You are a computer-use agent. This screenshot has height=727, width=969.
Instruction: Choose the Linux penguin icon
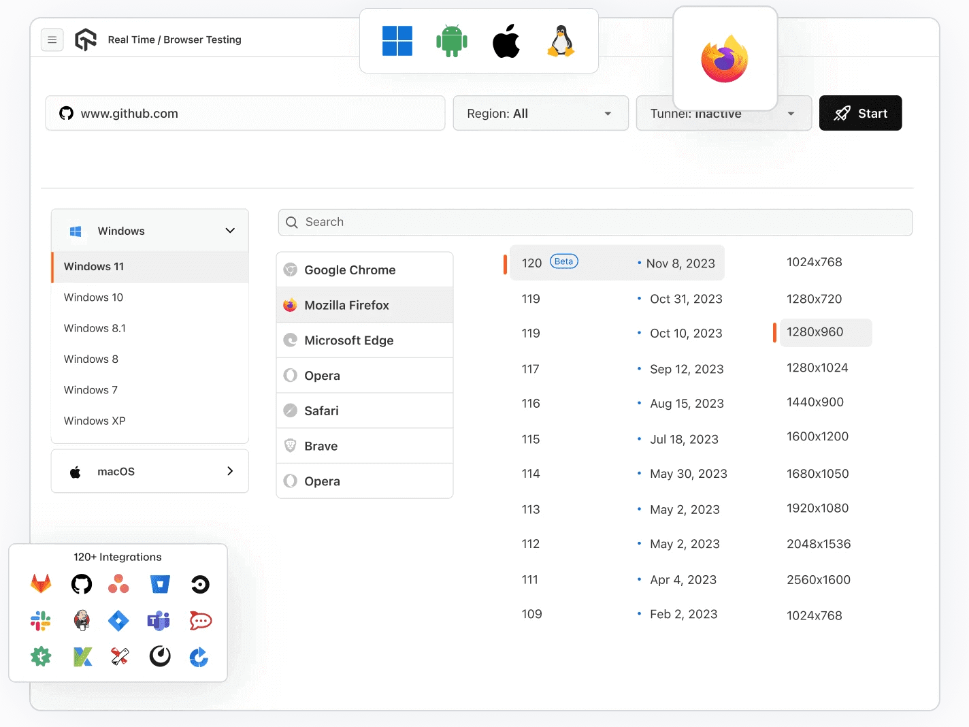coord(561,41)
